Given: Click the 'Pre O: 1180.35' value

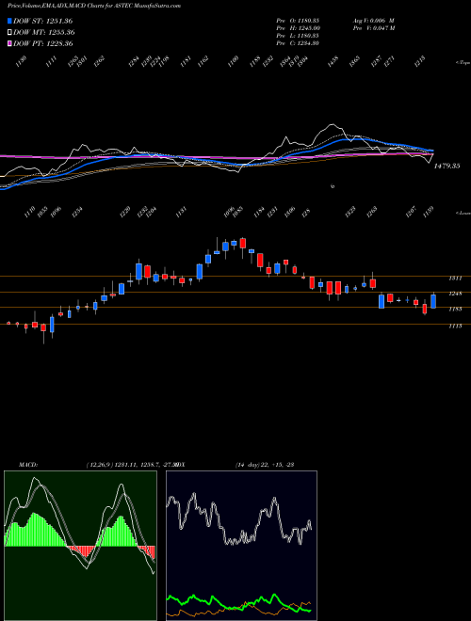Looking at the screenshot, I should pos(298,21).
